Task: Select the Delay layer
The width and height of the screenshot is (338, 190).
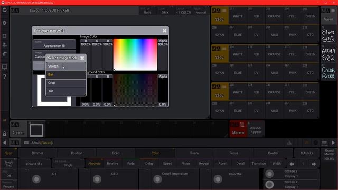Action: click(x=149, y=164)
